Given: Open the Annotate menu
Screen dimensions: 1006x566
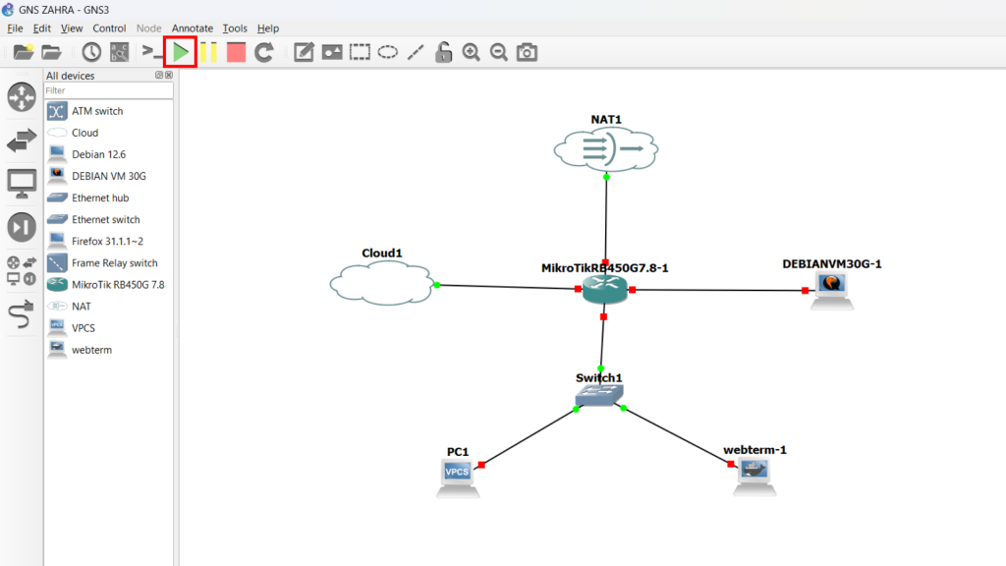Looking at the screenshot, I should [193, 28].
